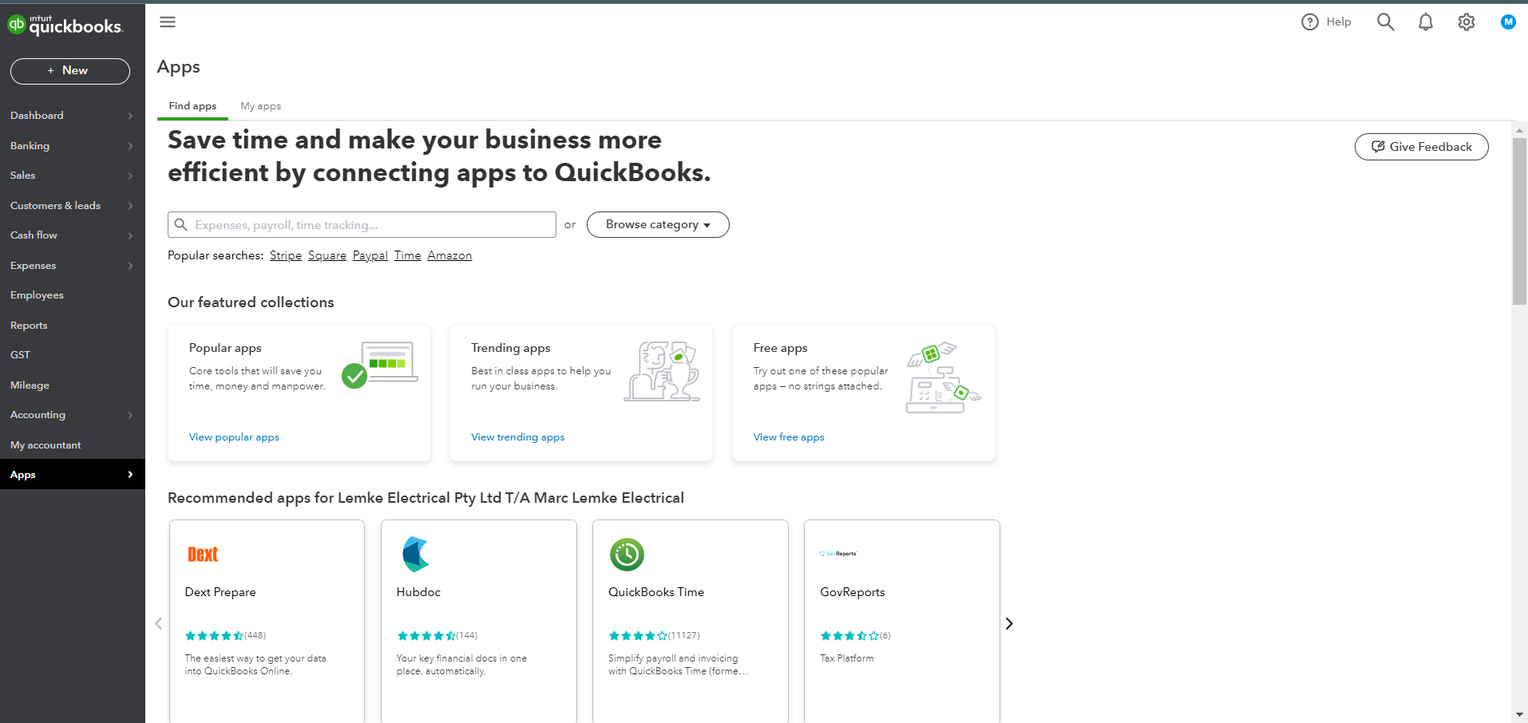Screen dimensions: 1528x723
Task: Expand the Banking sidebar section
Action: (x=30, y=145)
